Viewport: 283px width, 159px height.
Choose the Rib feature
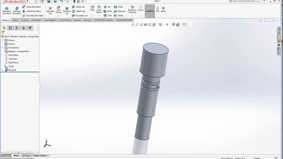click(x=107, y=7)
